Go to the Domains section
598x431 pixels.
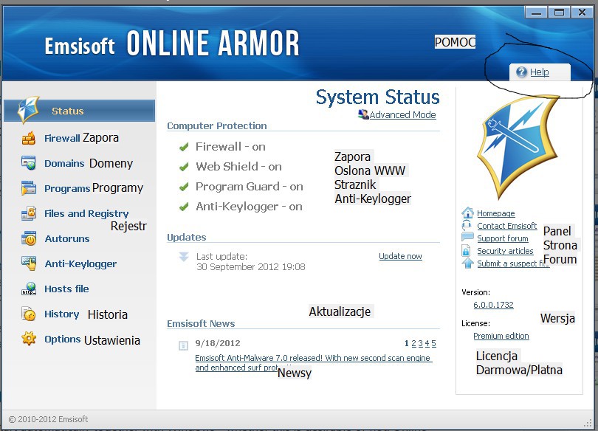point(64,163)
